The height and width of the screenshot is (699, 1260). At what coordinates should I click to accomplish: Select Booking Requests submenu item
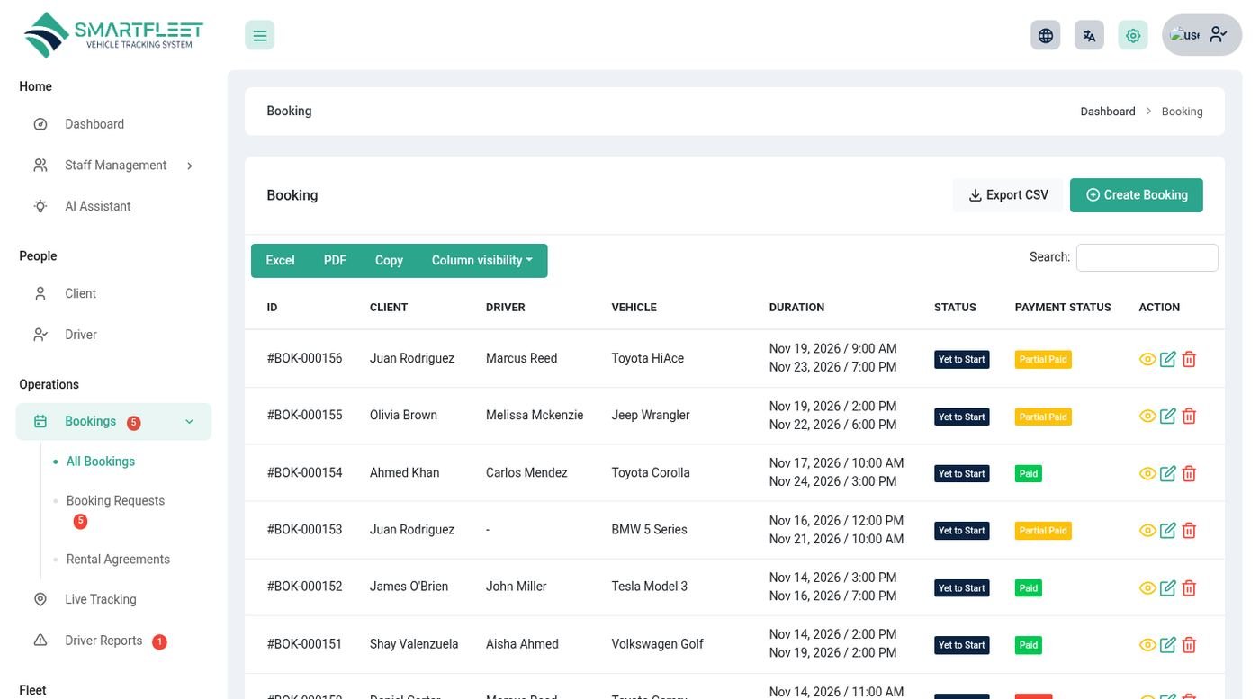point(115,501)
